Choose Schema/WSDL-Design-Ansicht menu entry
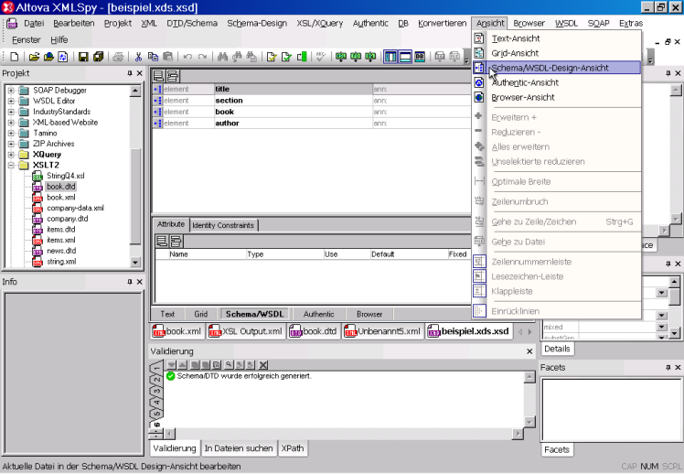The image size is (684, 474). [x=556, y=68]
